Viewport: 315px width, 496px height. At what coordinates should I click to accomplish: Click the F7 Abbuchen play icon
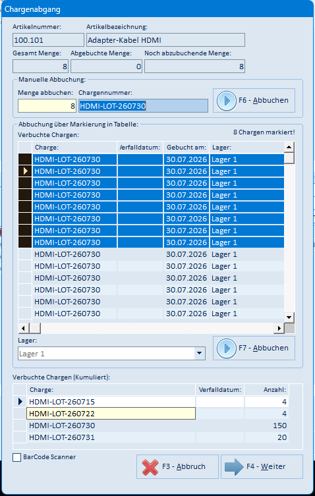[x=226, y=348]
